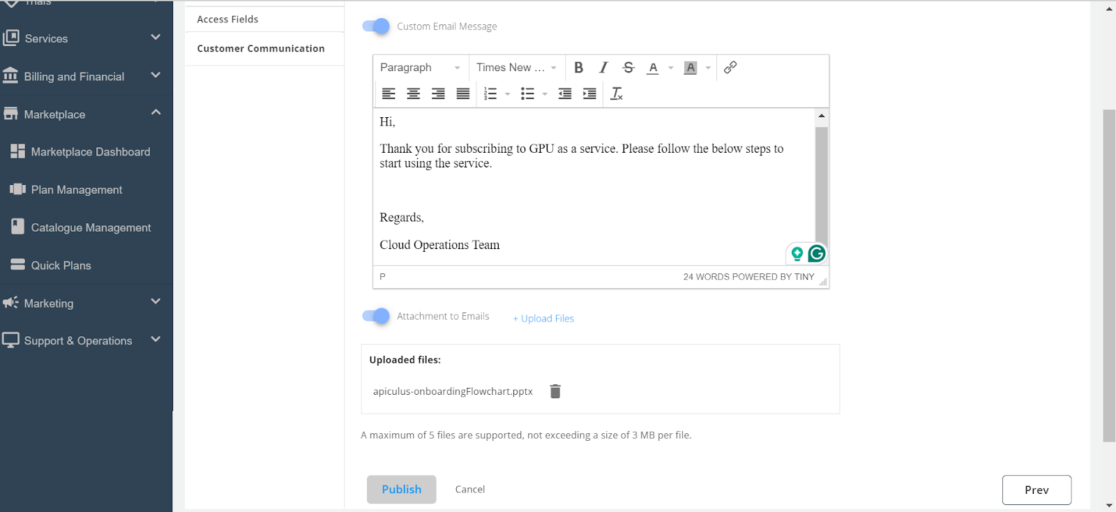Open numbered list style options arrow
1116x512 pixels.
click(508, 93)
